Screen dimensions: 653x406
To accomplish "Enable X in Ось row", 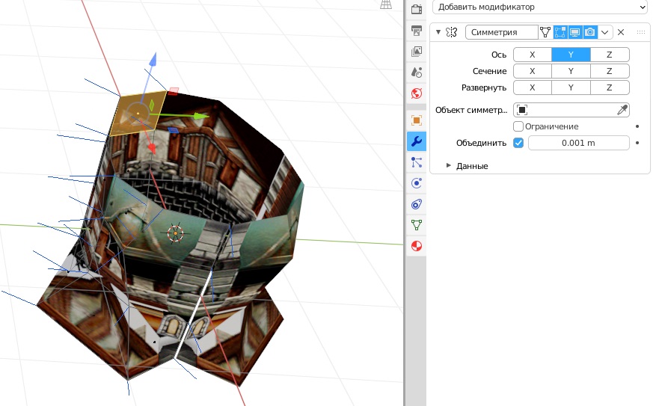I will pyautogui.click(x=533, y=55).
